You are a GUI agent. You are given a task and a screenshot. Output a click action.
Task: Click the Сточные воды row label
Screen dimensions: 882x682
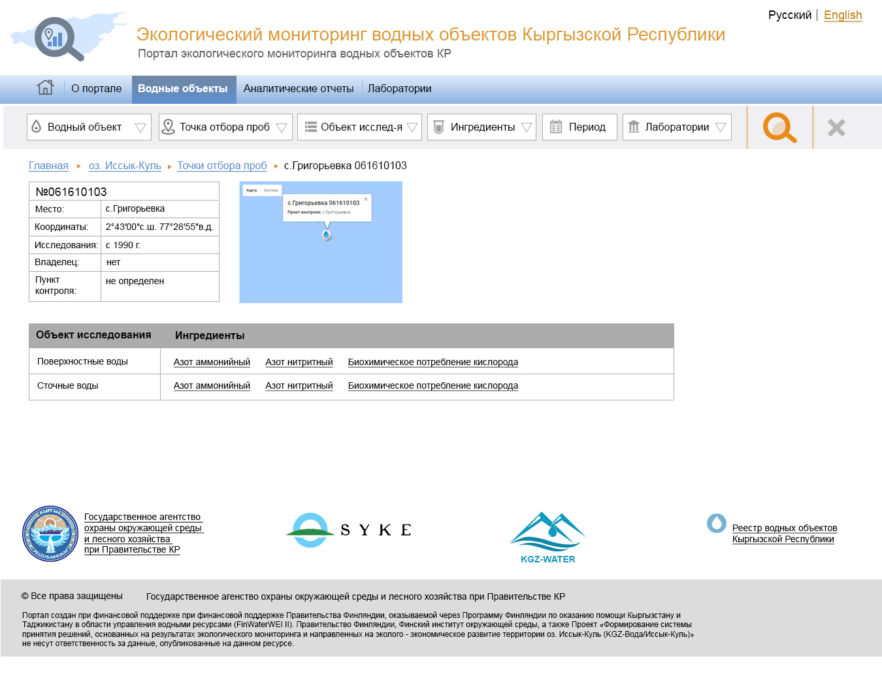click(68, 385)
